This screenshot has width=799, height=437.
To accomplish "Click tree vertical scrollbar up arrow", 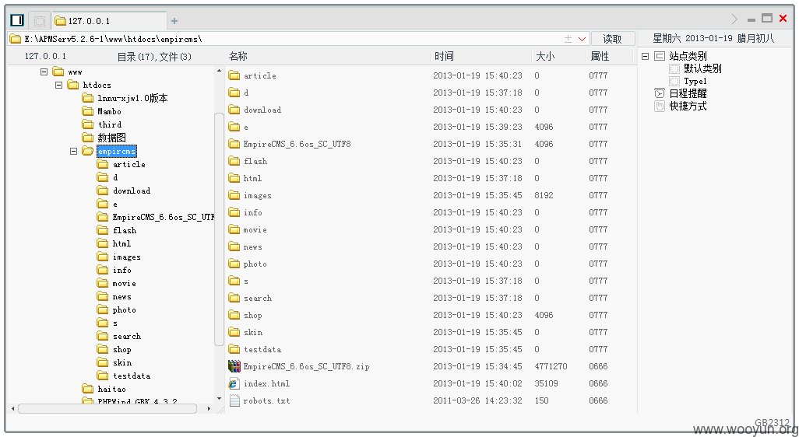I will tap(219, 71).
